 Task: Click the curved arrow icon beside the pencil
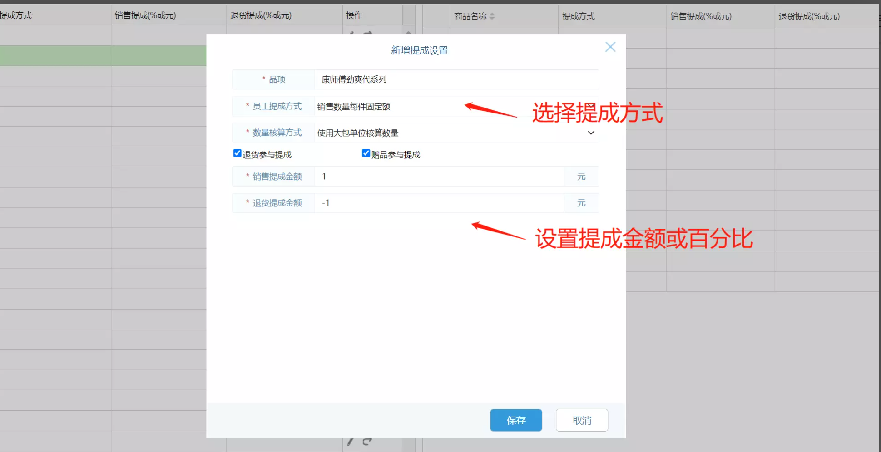(367, 441)
